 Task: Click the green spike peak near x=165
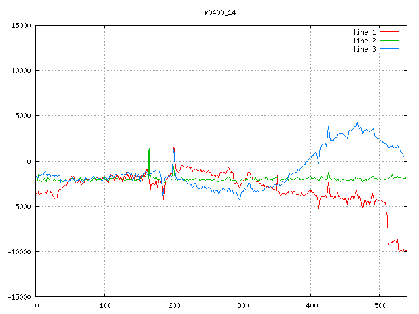149,122
